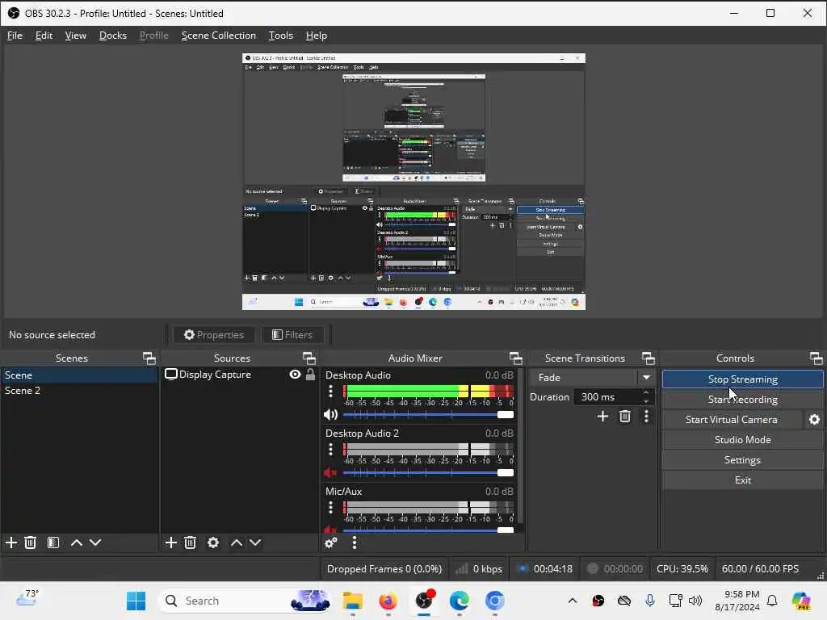Click the 300 ms duration field

coord(607,397)
